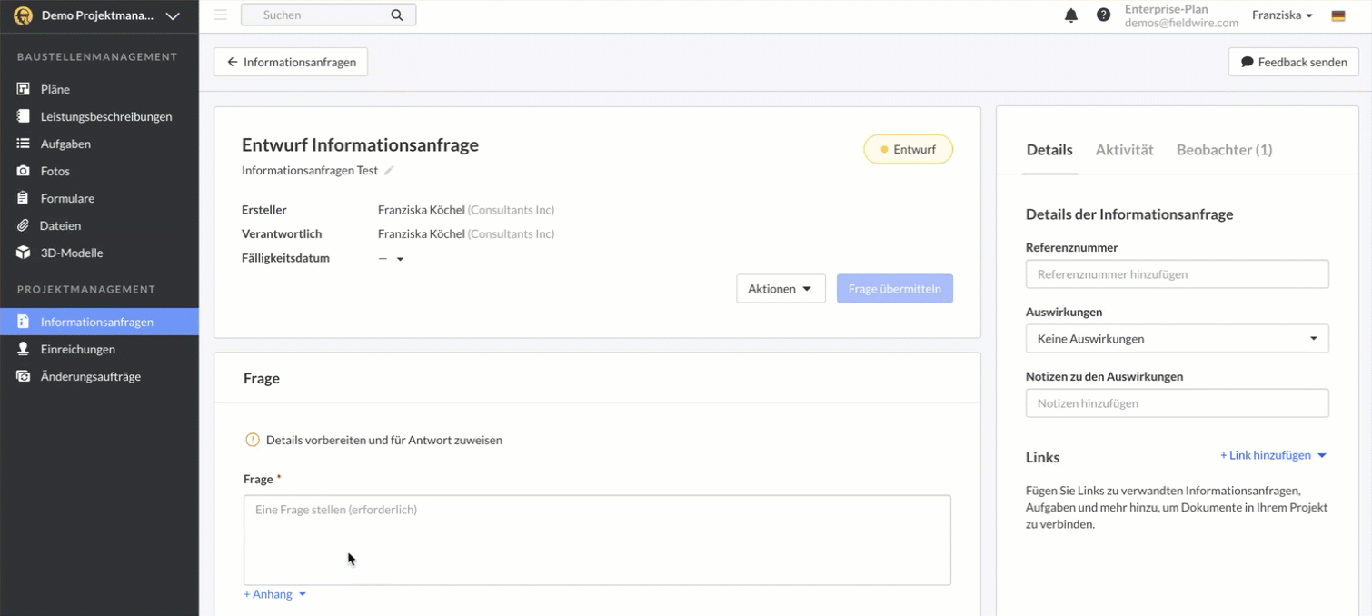Click the search magnifier icon
This screenshot has height=616, width=1372.
[396, 15]
